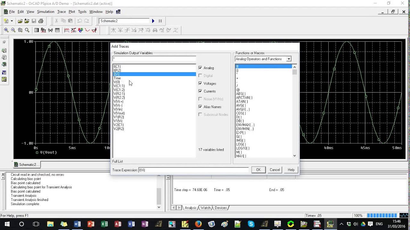Click Help in Add Traces dialog

(x=291, y=170)
